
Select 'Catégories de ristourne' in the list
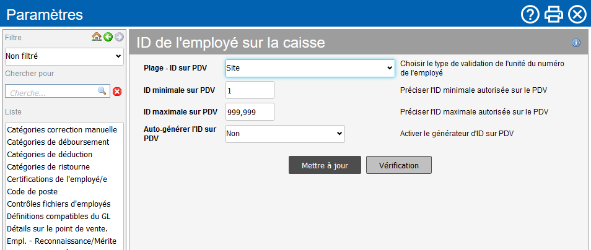pos(48,167)
